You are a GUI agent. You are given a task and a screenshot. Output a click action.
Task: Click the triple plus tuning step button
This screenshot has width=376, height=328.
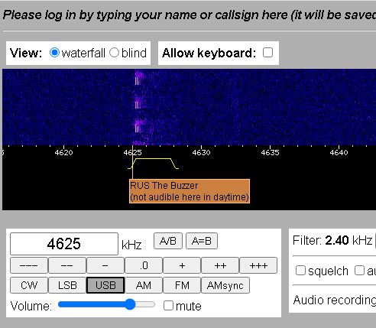[x=258, y=265]
